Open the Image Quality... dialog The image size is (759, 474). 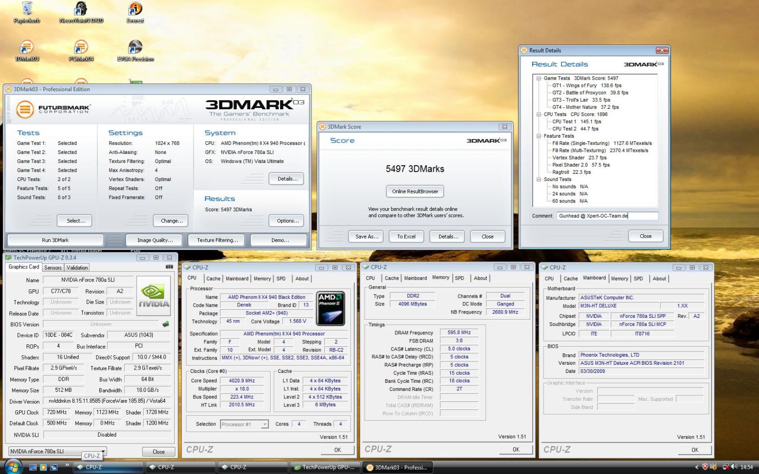(x=155, y=240)
